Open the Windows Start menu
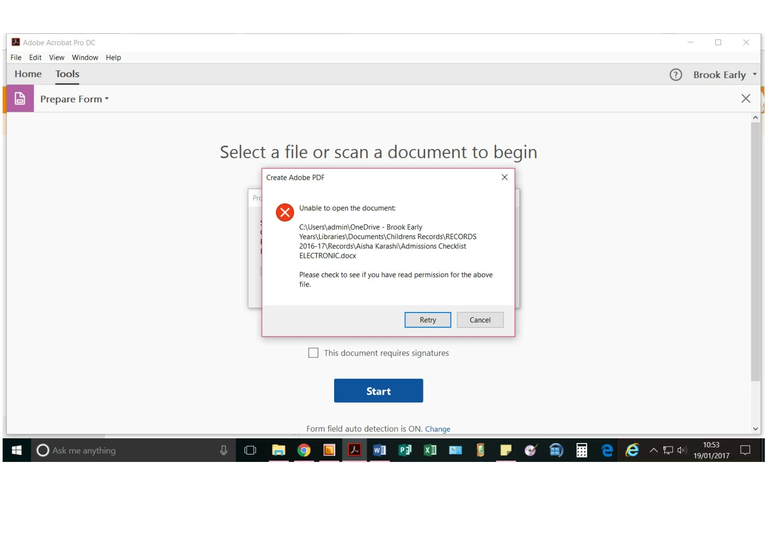Image resolution: width=771 pixels, height=545 pixels. [17, 450]
